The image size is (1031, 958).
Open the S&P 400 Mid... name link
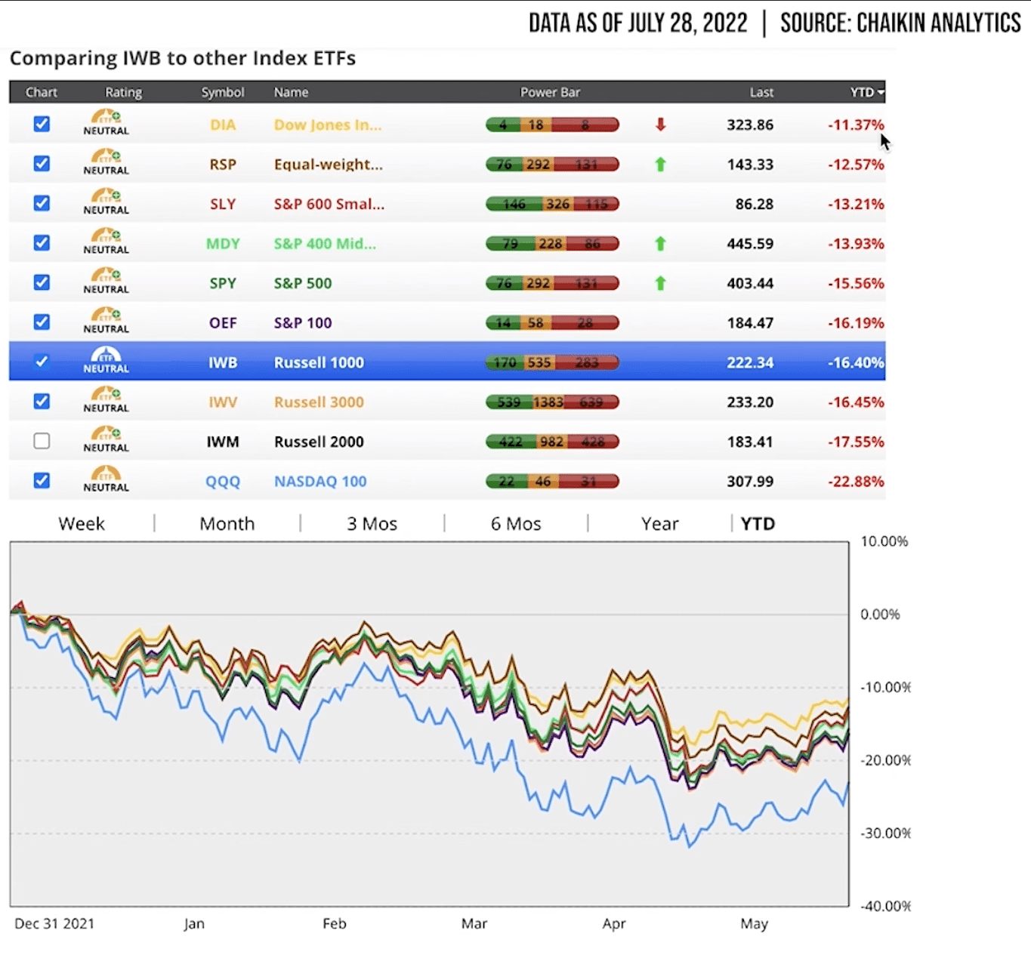pyautogui.click(x=325, y=243)
